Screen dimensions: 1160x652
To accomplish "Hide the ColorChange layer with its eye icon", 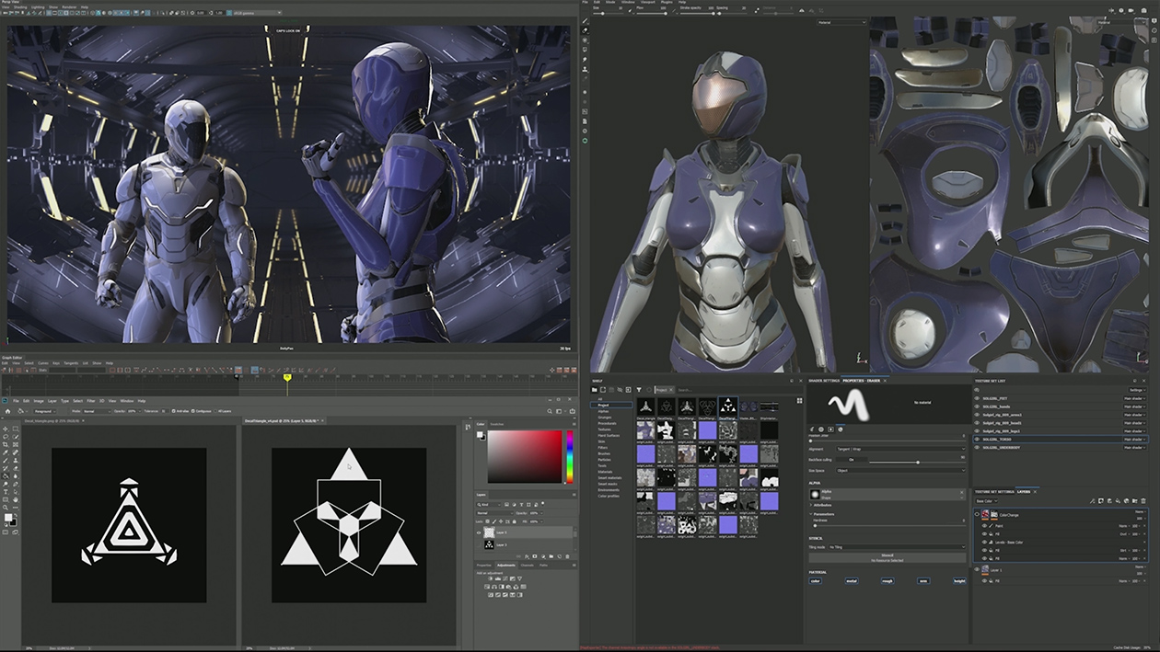I will pos(977,515).
